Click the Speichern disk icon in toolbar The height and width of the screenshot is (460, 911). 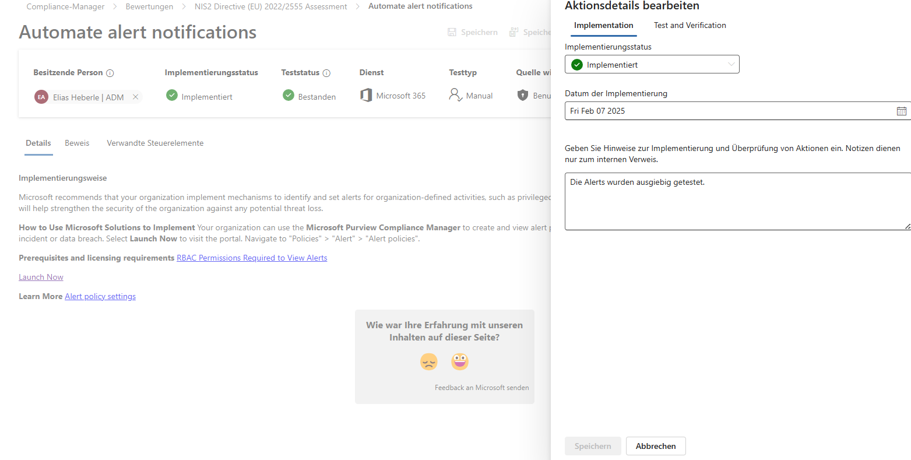(x=452, y=33)
